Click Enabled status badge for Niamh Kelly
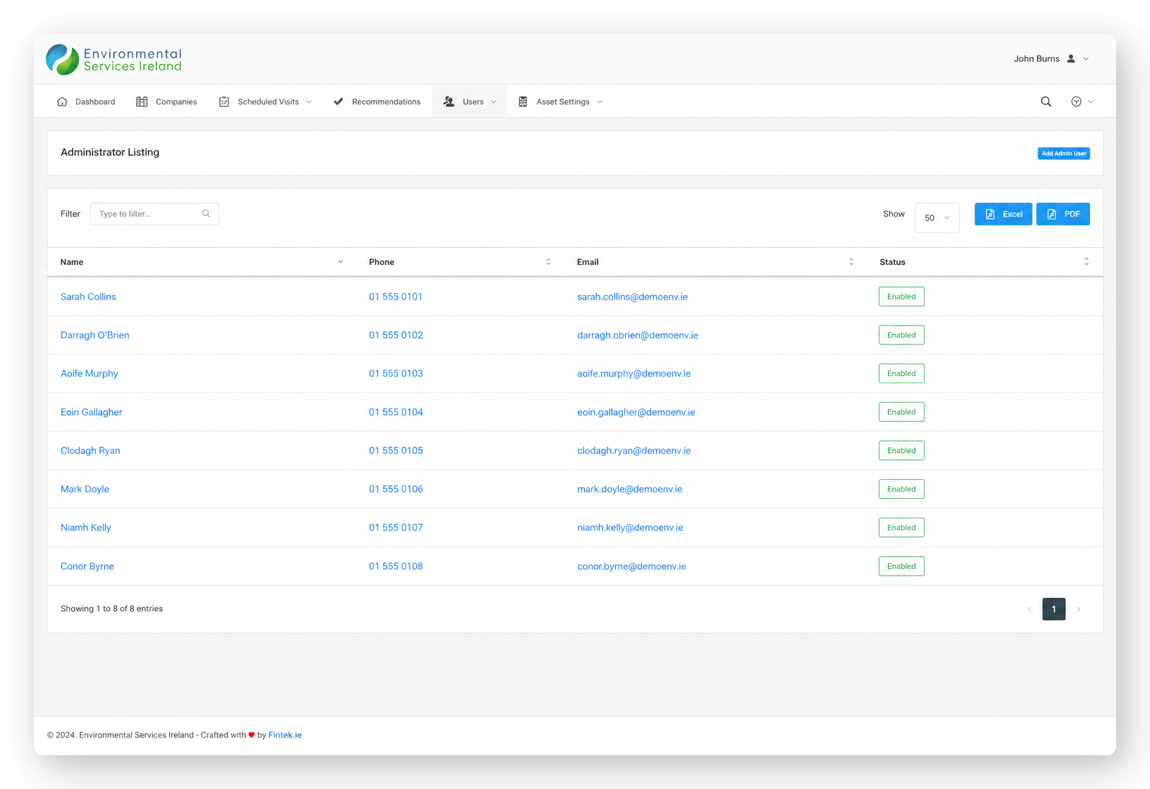The width and height of the screenshot is (1150, 789). pos(901,528)
